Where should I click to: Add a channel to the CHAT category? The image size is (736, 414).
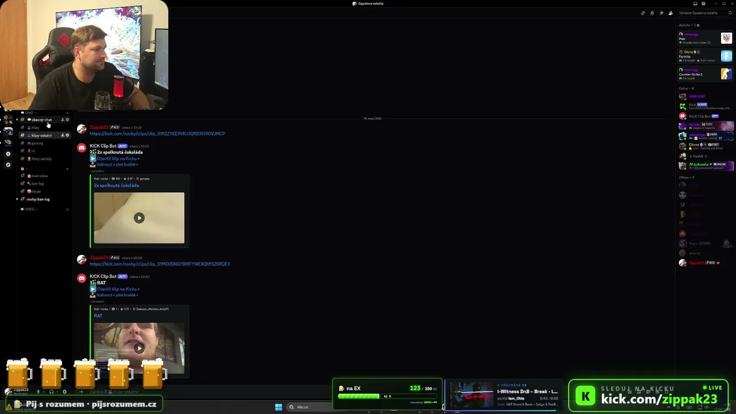[67, 113]
